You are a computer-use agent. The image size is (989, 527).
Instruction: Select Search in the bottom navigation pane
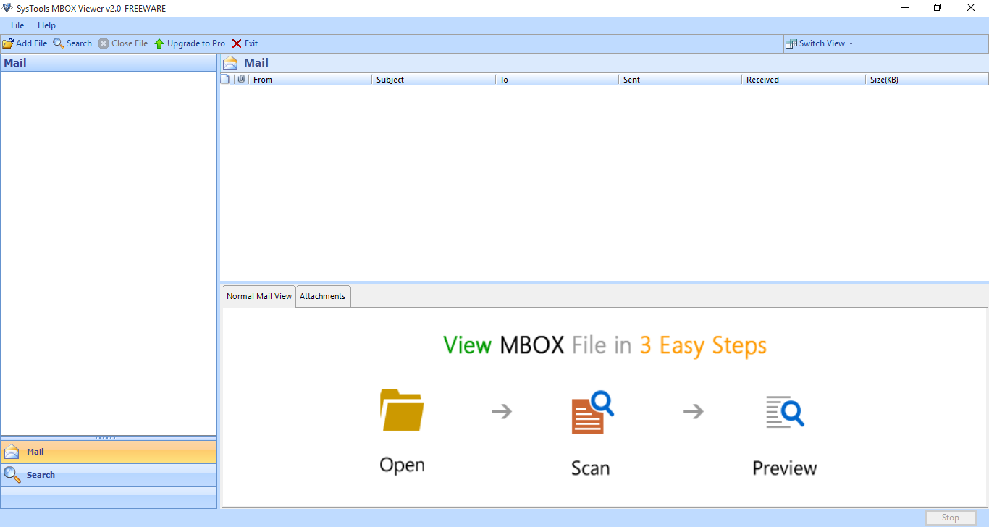(109, 475)
